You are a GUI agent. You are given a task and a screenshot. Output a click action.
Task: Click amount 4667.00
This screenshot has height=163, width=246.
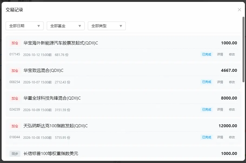[229, 70]
